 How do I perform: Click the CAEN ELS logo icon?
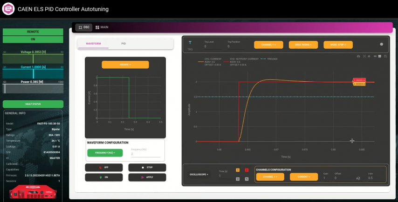pos(9,8)
